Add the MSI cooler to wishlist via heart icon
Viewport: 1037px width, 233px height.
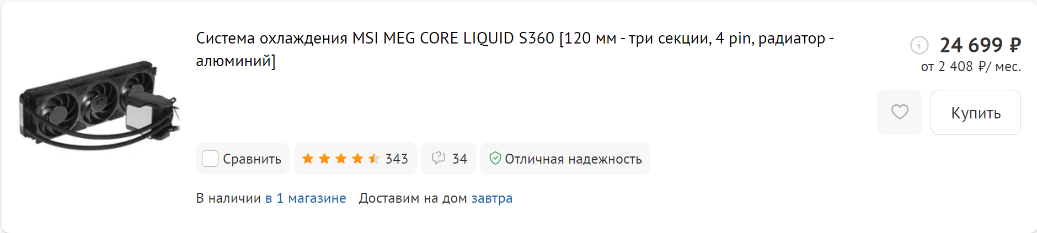click(x=900, y=112)
